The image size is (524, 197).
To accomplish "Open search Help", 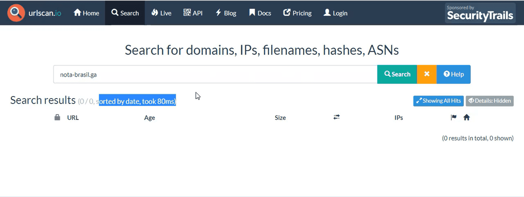I will click(x=454, y=74).
